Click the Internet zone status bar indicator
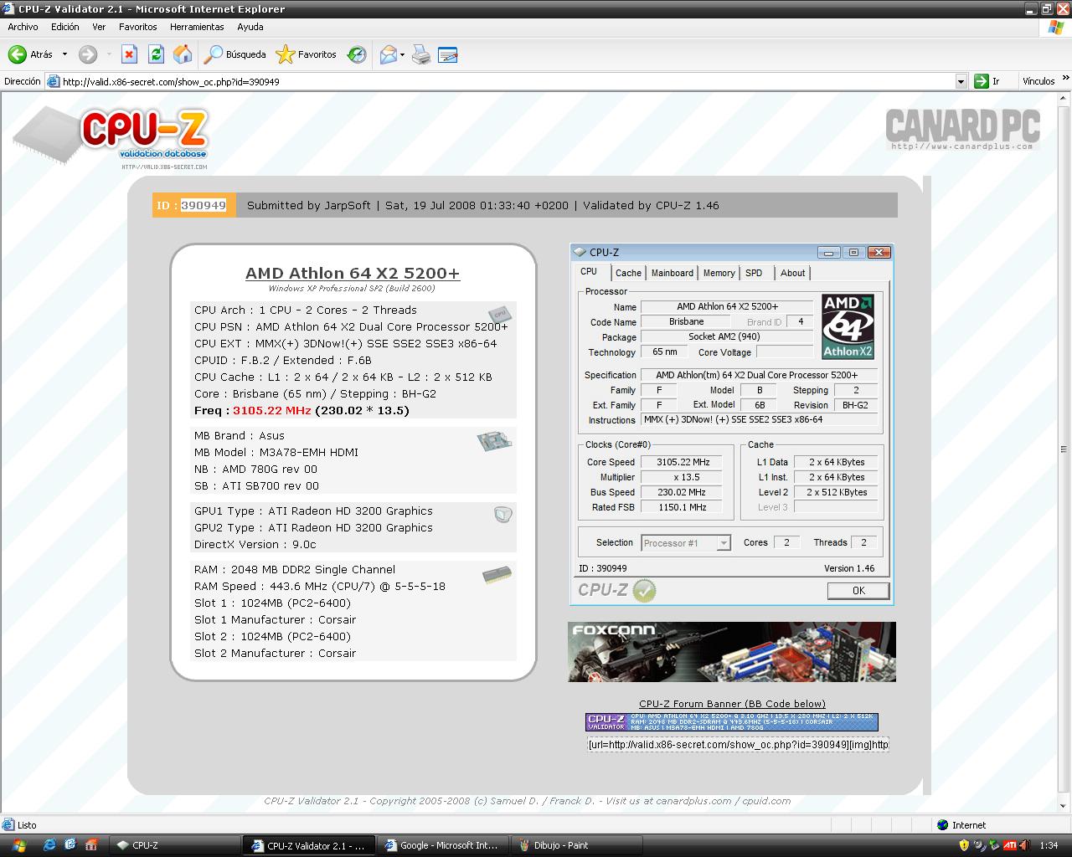 coord(961,825)
